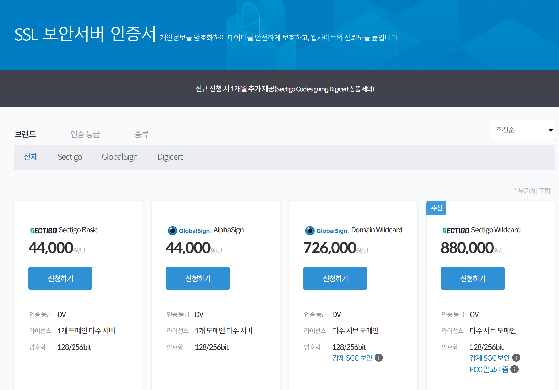Click the GlobalSign logo on AlphaSign card
The height and width of the screenshot is (390, 559).
coord(190,231)
